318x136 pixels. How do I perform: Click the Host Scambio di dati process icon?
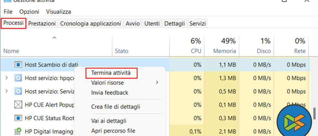click(x=18, y=64)
